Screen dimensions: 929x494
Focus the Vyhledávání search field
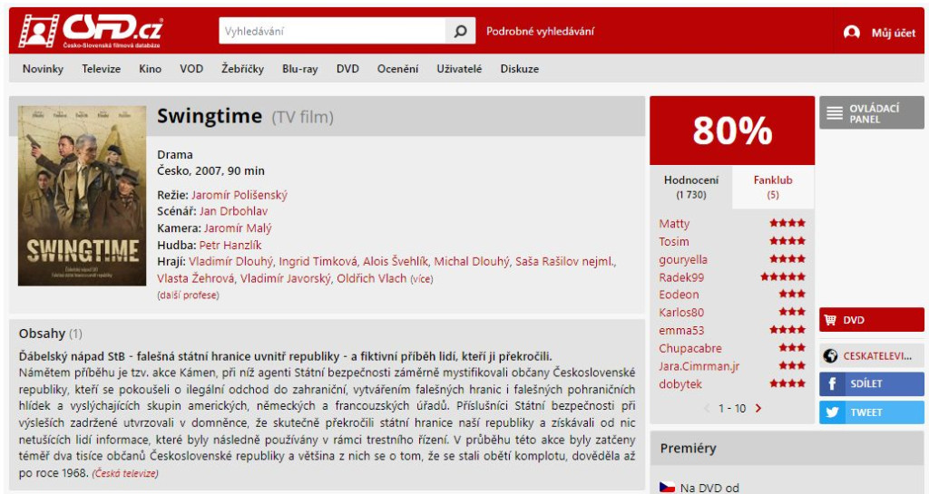coord(332,31)
